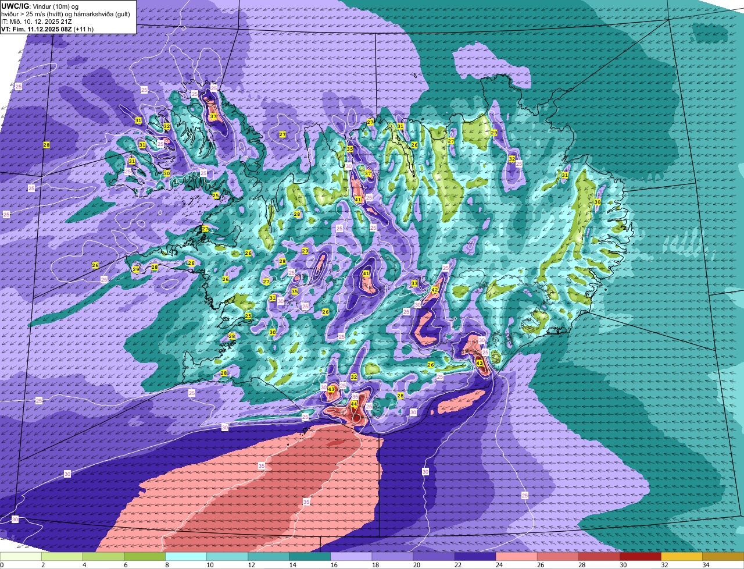
Task: Click the legend swatch between 10 and 12
Action: click(x=227, y=556)
